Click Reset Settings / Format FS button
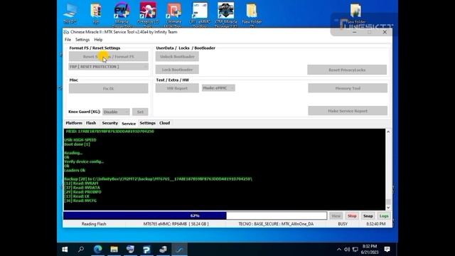The width and height of the screenshot is (455, 256). coord(109,57)
